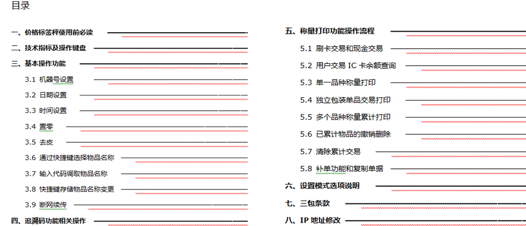The image size is (526, 226).
Task: Open 3.7 输入代码调取物品名称
Action: 66,173
